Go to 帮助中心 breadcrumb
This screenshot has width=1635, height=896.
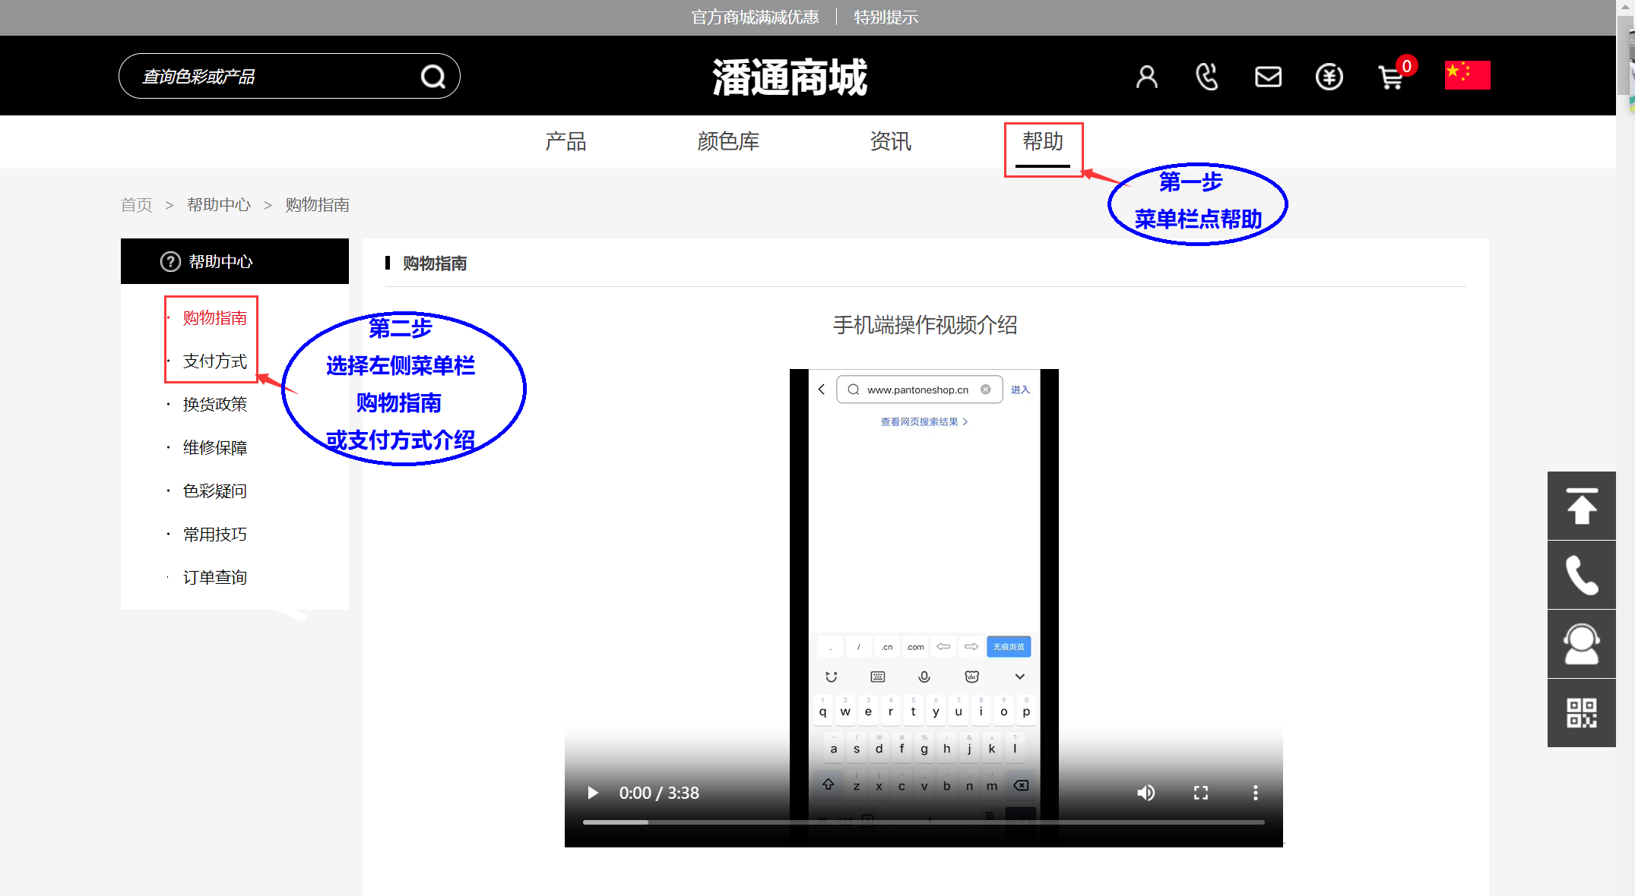[219, 205]
